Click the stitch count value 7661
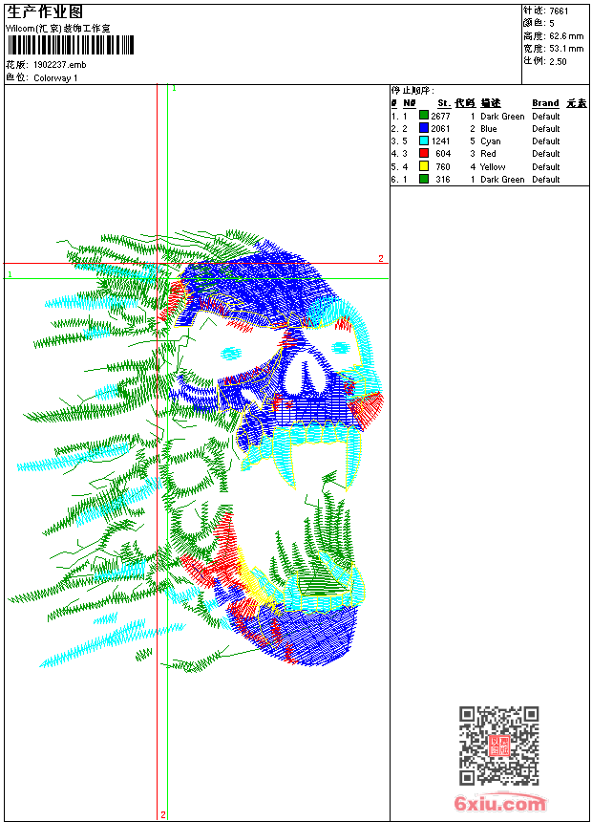592x822 pixels. coord(559,11)
